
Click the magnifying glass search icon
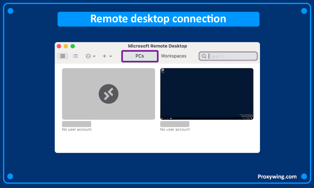point(204,56)
